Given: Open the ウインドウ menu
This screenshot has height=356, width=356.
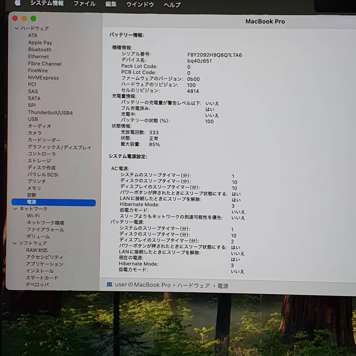Looking at the screenshot, I should 140,4.
